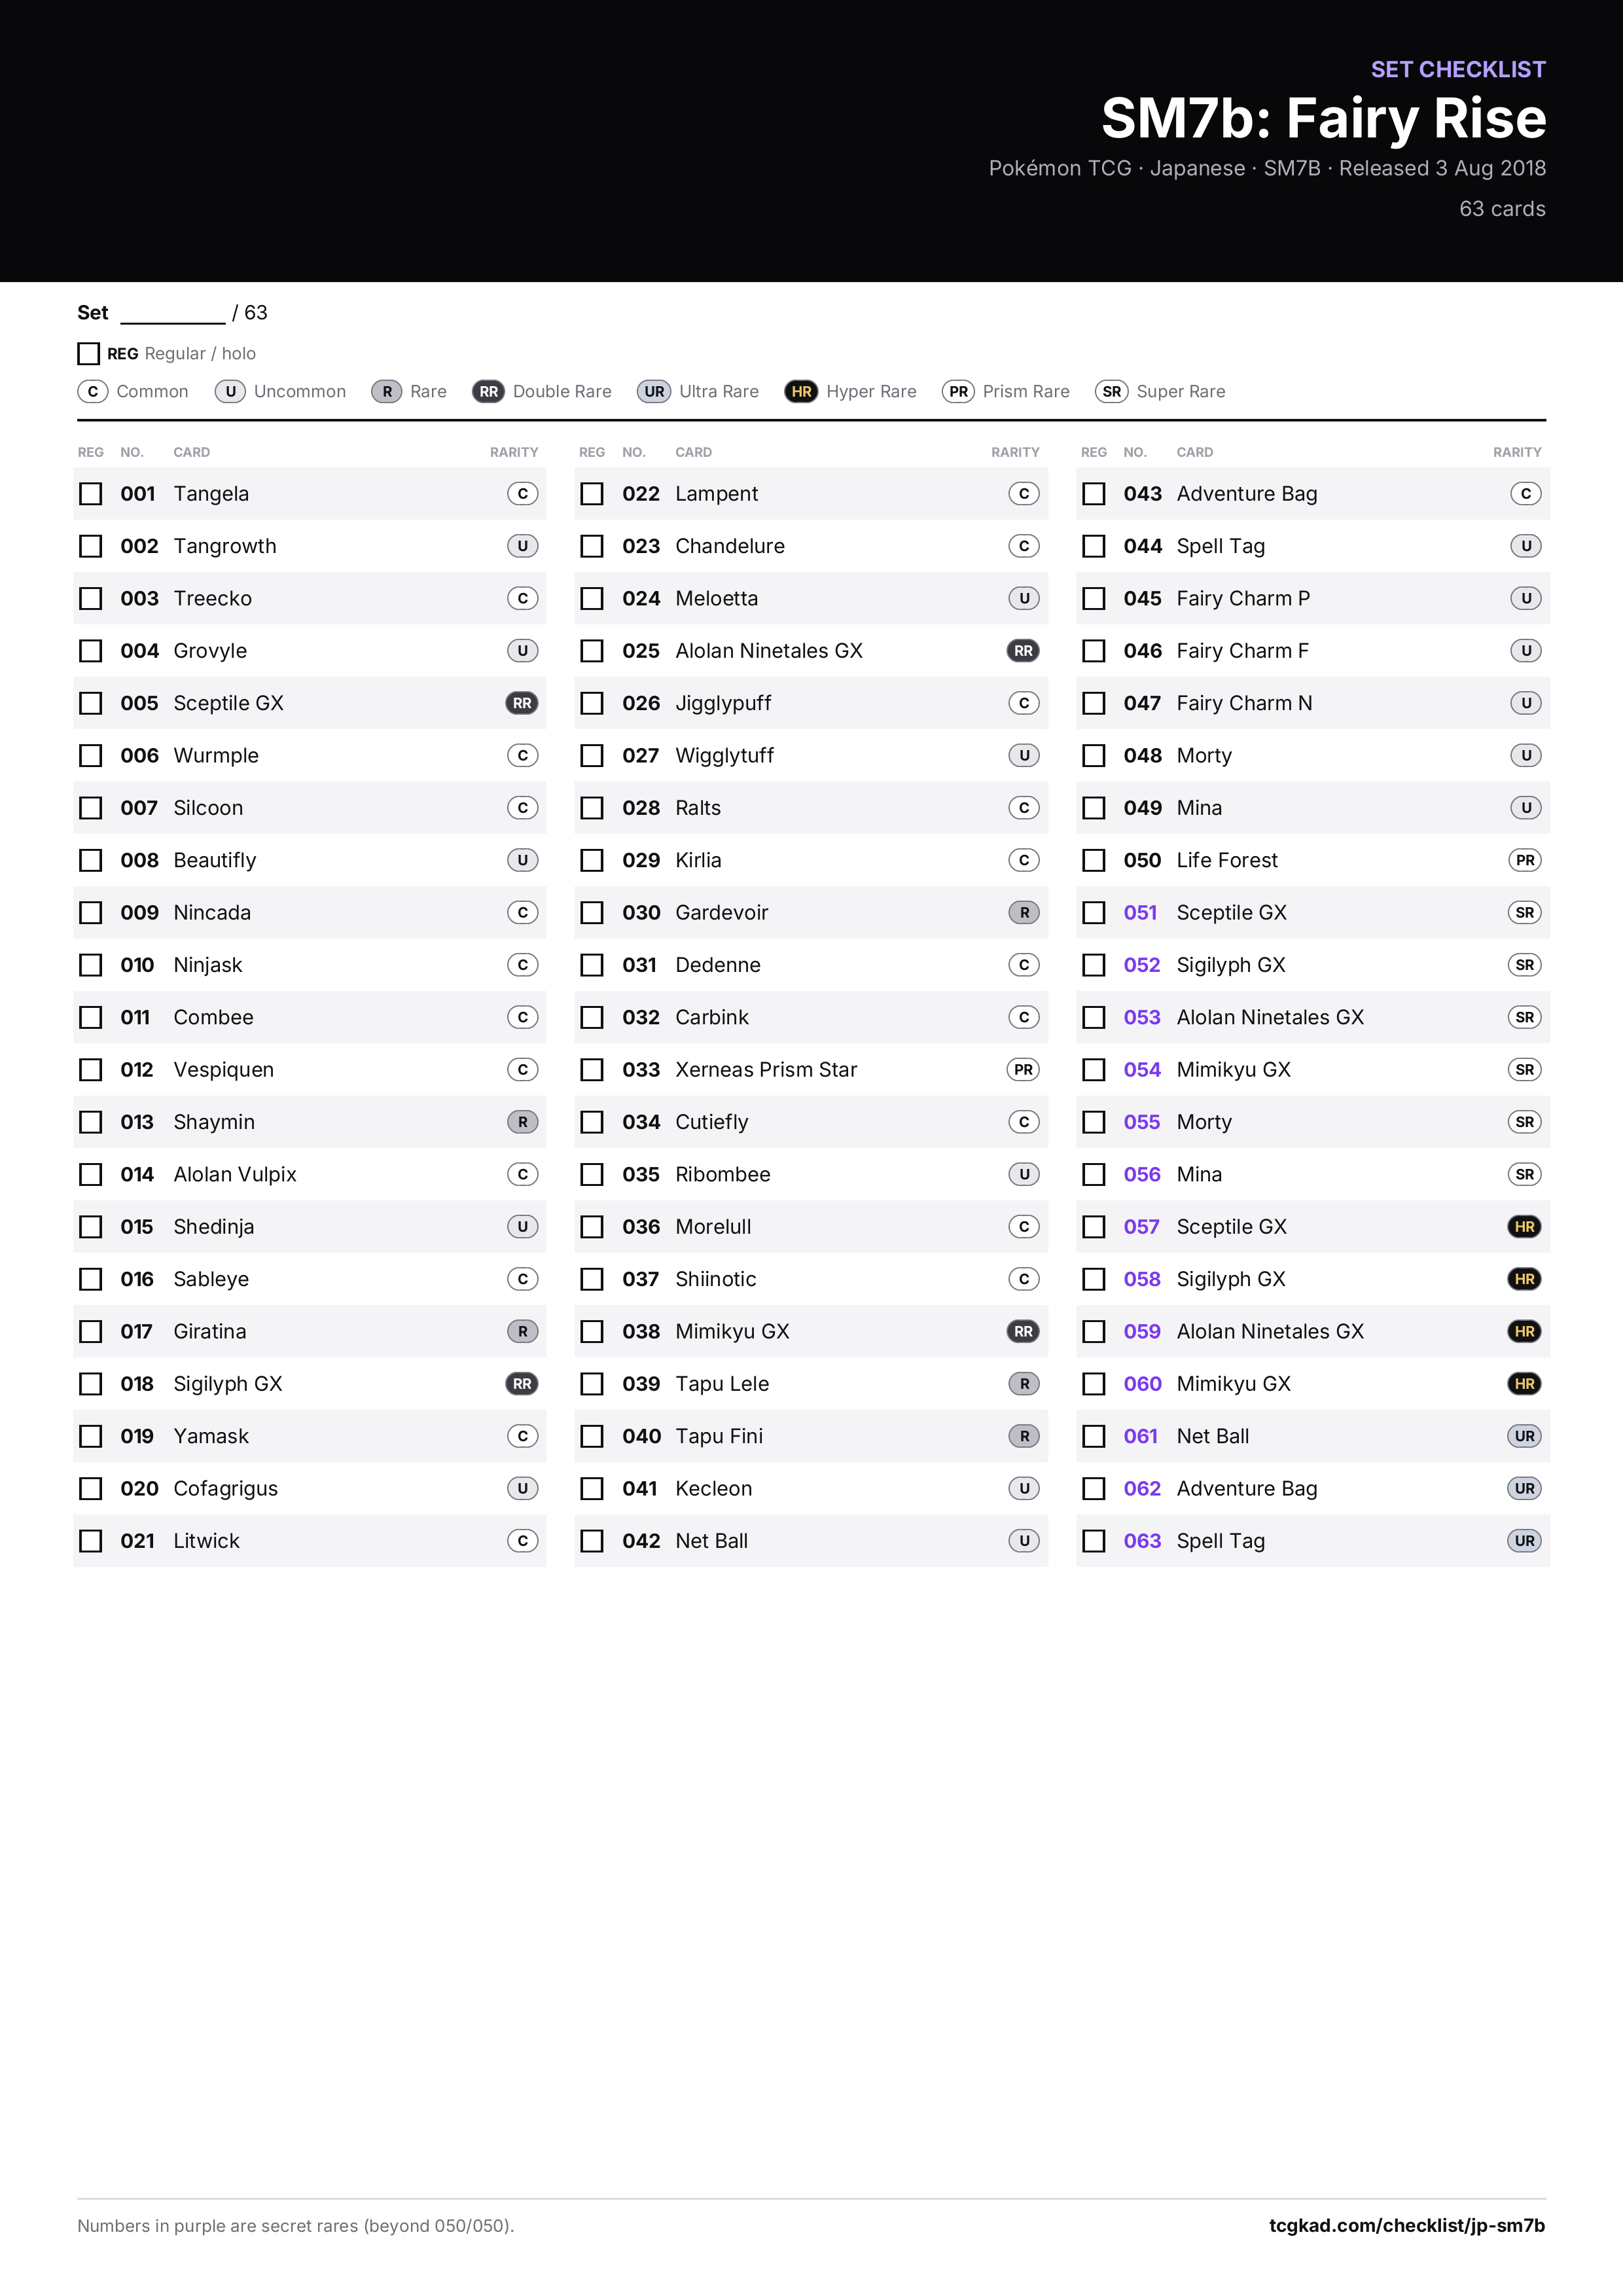Click the Hyper Rare legend badge
The width and height of the screenshot is (1623, 2296).
pos(801,391)
